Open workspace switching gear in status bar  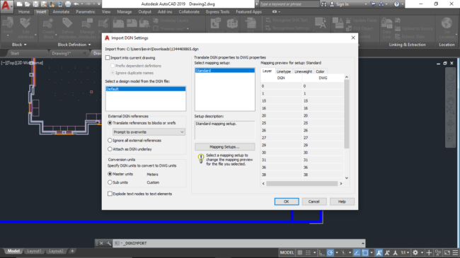[x=415, y=252]
